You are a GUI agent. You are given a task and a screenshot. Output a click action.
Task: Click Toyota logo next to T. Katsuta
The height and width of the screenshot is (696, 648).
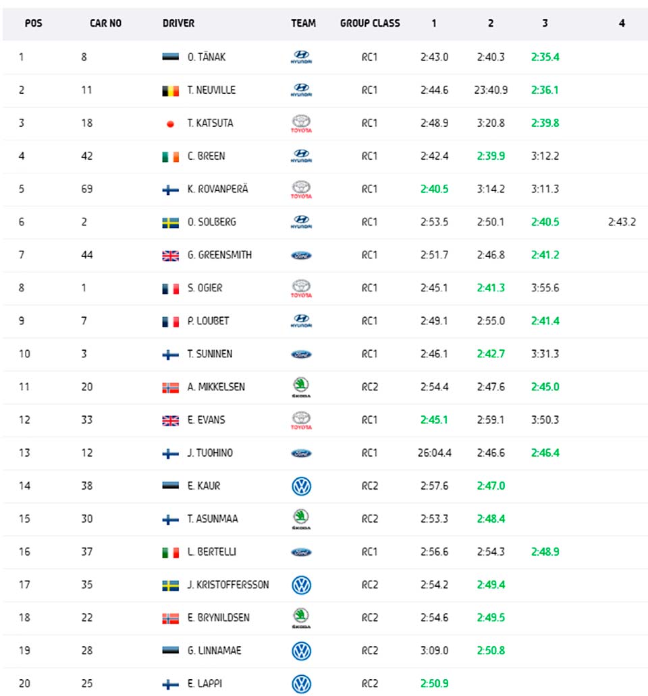click(301, 123)
